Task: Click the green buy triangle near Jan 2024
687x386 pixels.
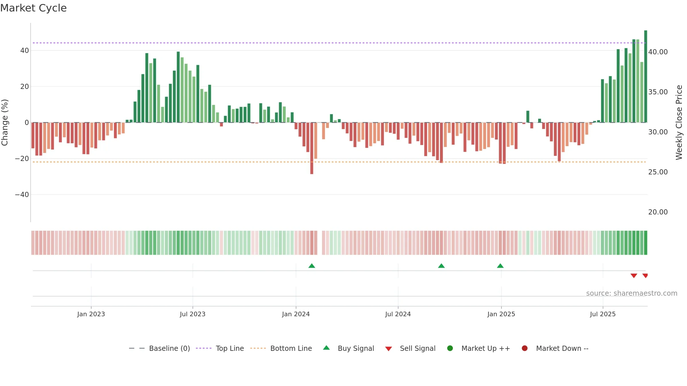Action: point(312,266)
